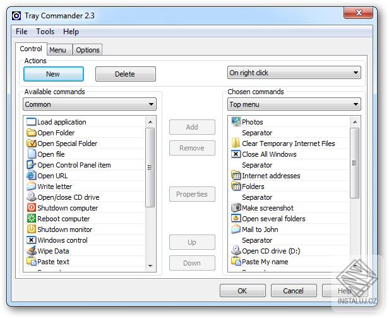Click the Shutdown monitor yellow icon

coord(32,229)
